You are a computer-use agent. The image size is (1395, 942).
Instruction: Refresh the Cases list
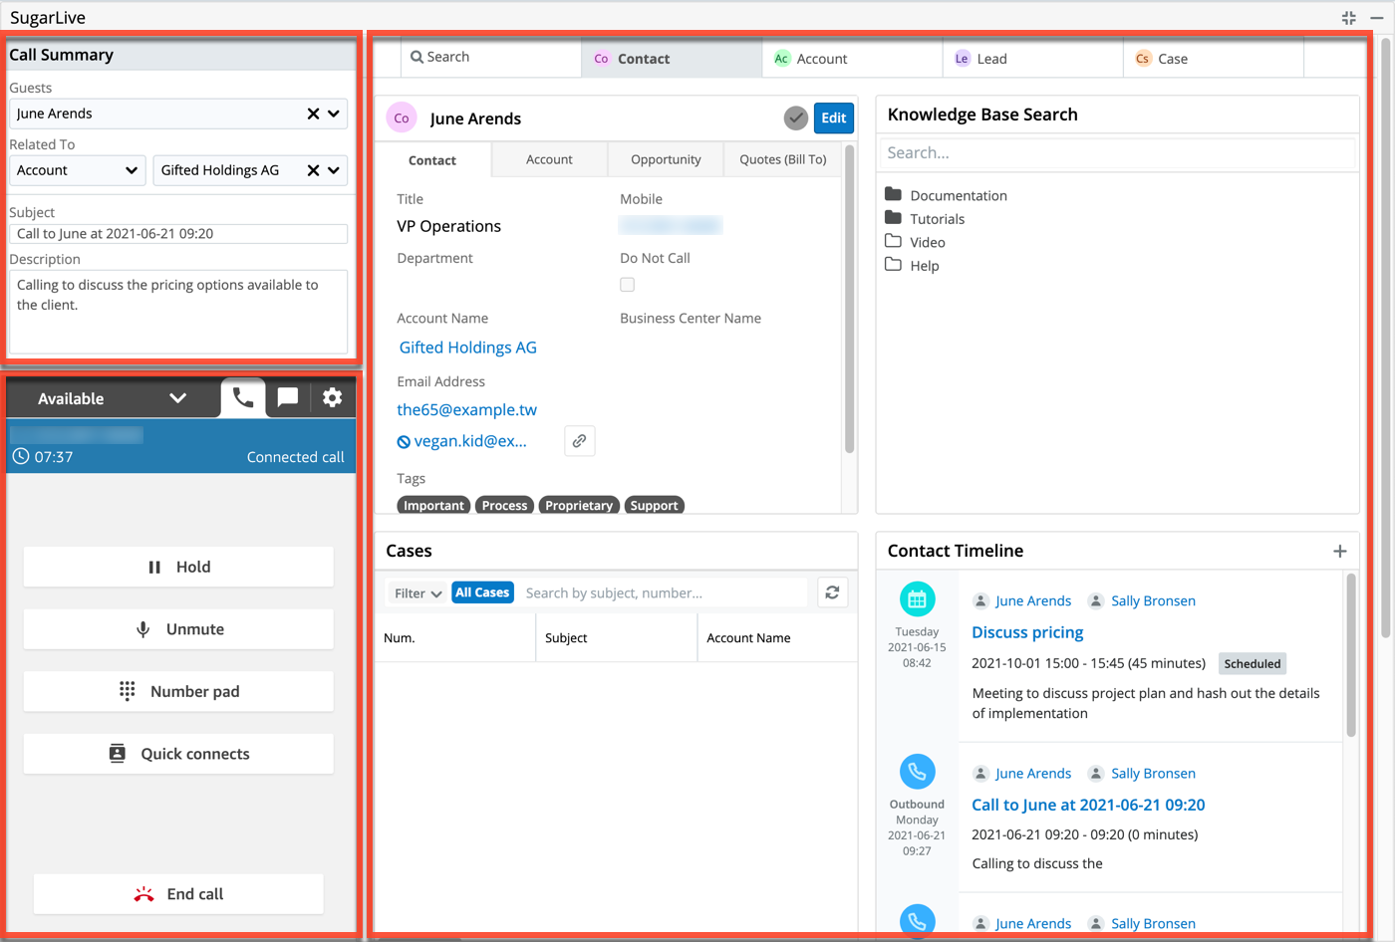point(832,593)
